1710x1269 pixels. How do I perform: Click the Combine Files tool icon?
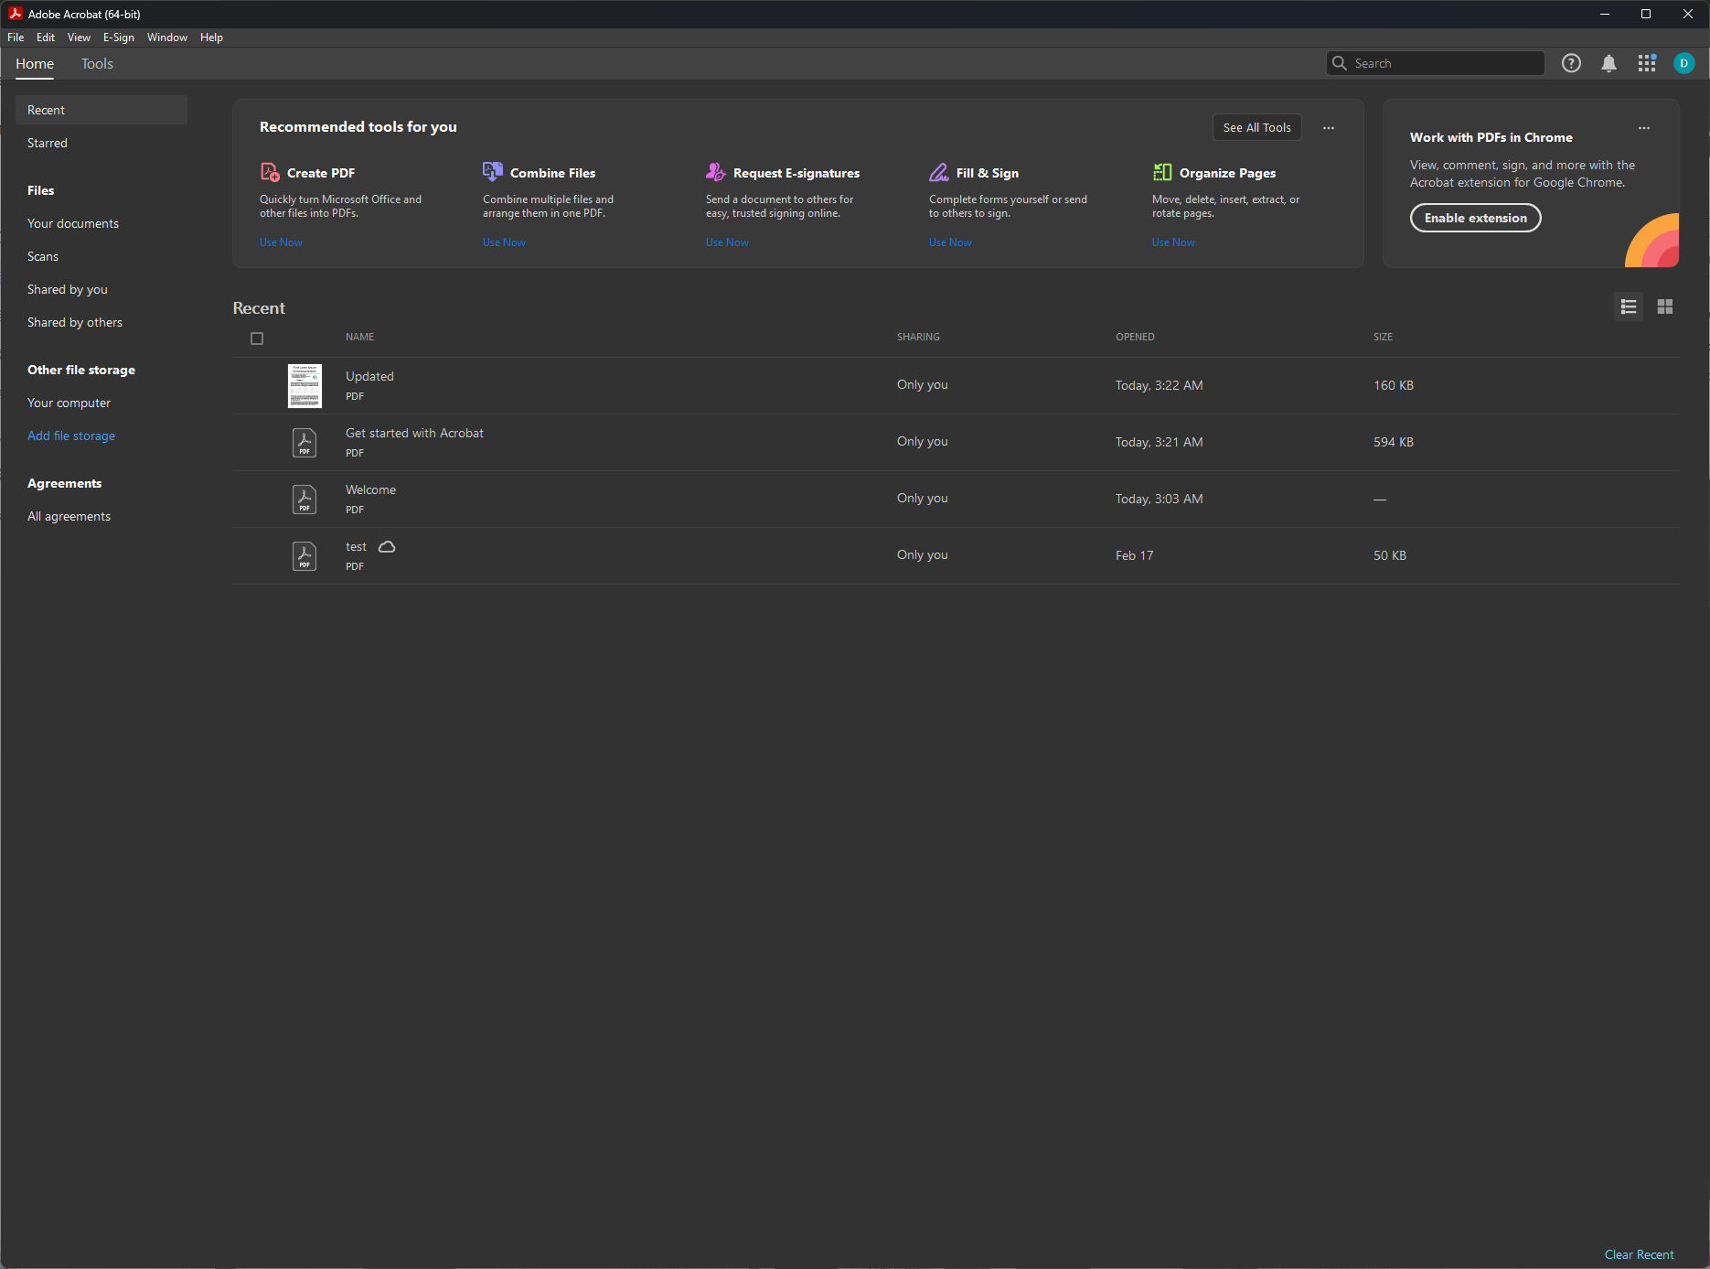click(493, 172)
